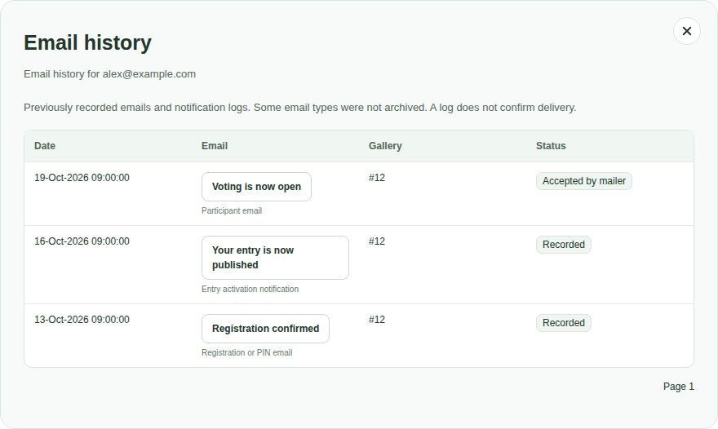718x429 pixels.
Task: Click the 'Email history for alex@example.com' line
Action: (x=110, y=74)
